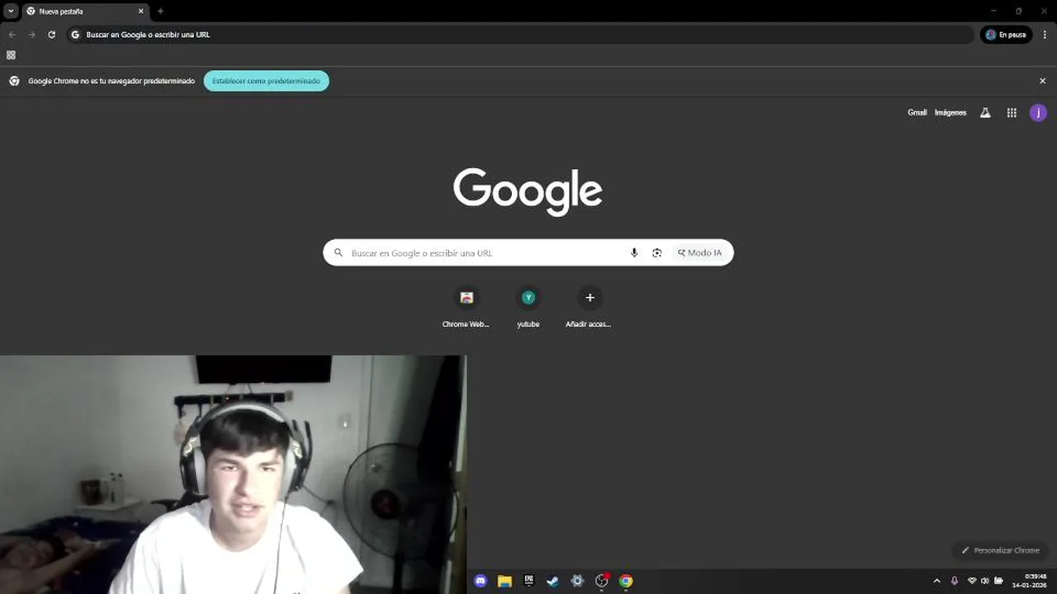Open the volume speaker tray icon

[984, 581]
